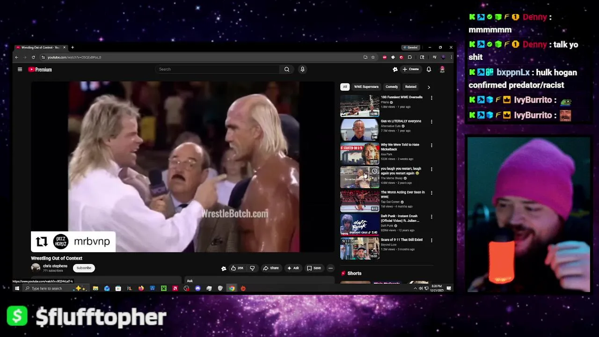Click the Ask button under video
Viewport: 599px width, 337px height.
(293, 268)
